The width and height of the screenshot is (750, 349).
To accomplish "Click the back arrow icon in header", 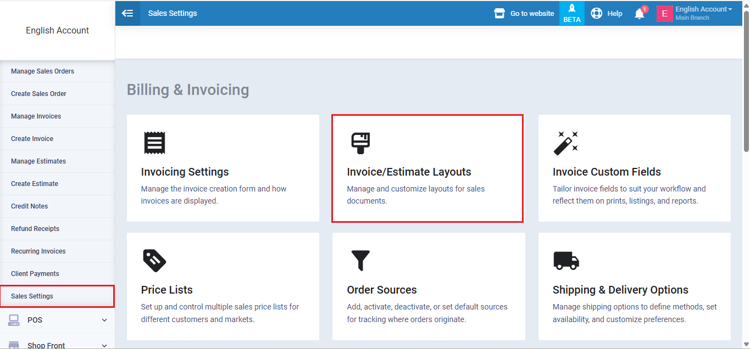I will tap(127, 13).
